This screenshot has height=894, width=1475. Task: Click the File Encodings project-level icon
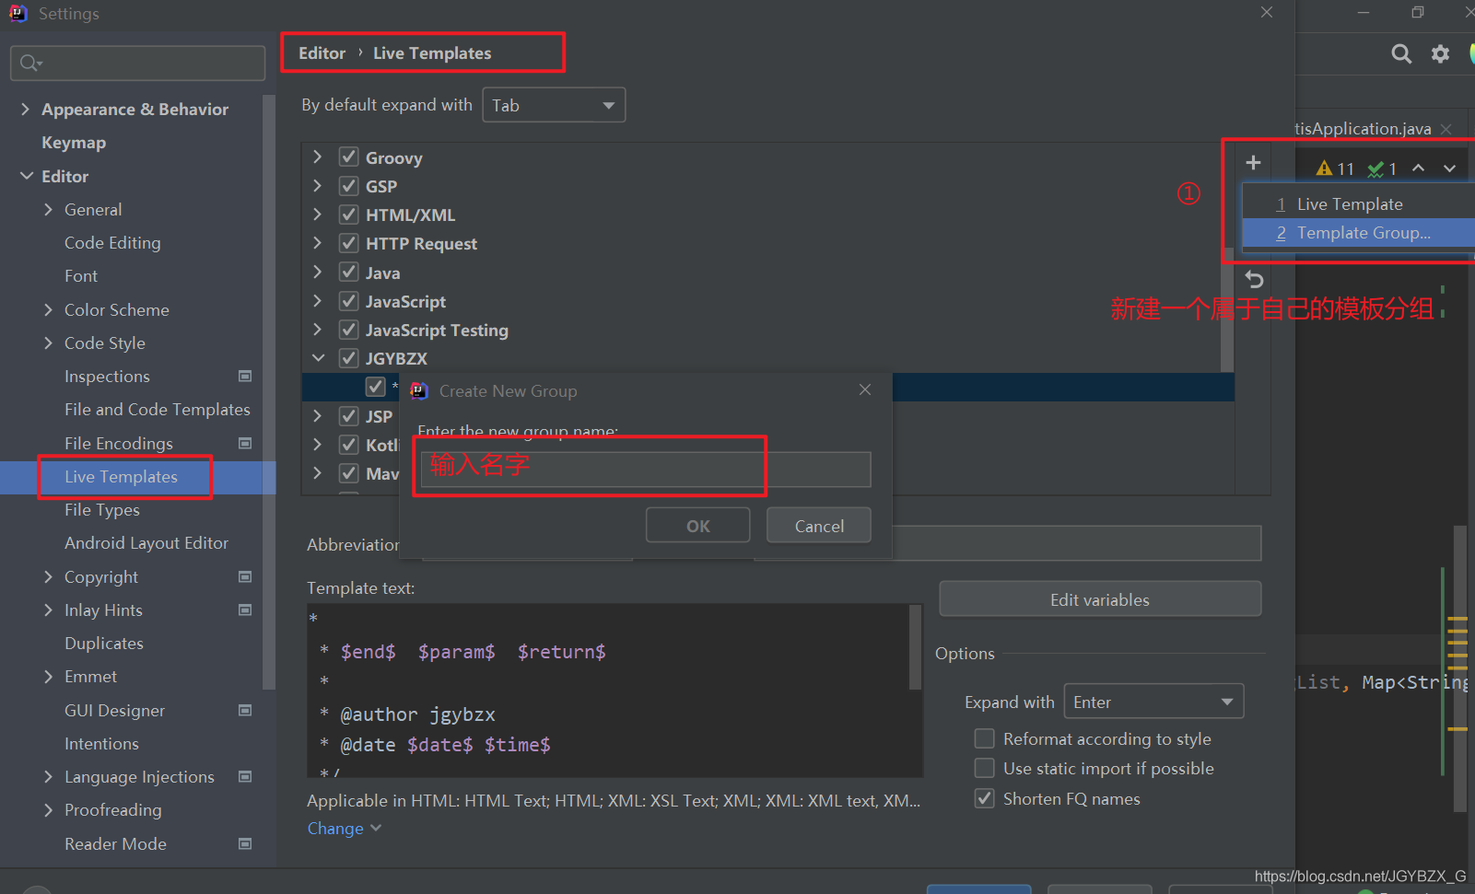[x=245, y=443]
